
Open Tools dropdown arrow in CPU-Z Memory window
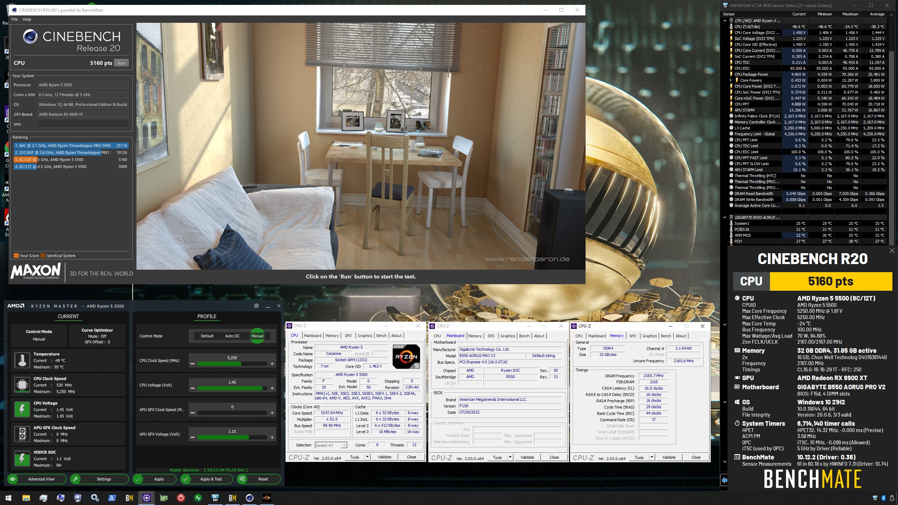(652, 457)
